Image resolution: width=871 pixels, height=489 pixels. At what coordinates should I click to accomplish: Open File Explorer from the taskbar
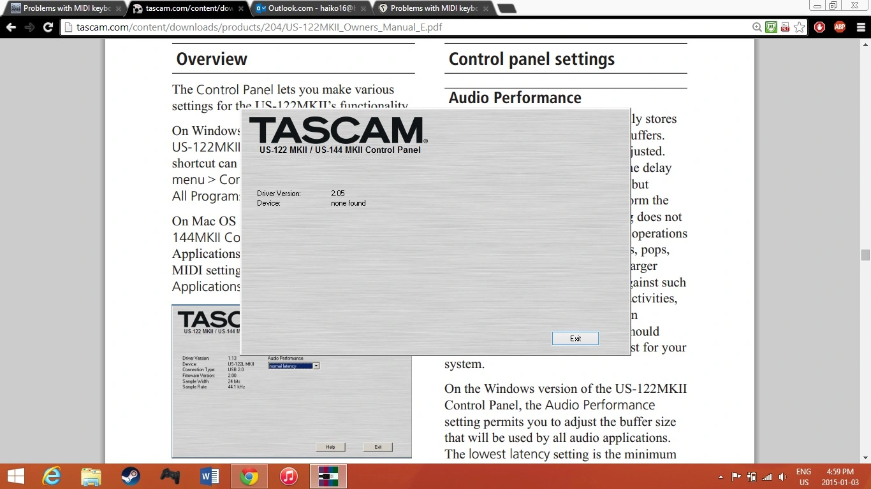(91, 476)
